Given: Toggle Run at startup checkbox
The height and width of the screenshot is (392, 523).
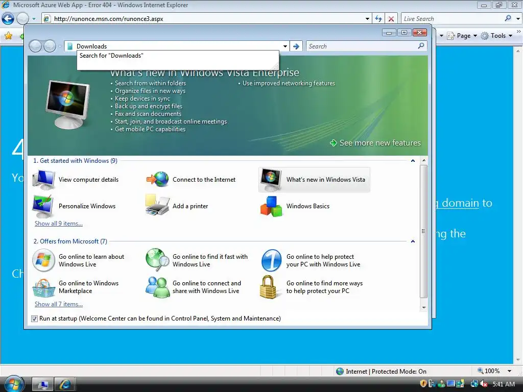Looking at the screenshot, I should coord(34,318).
